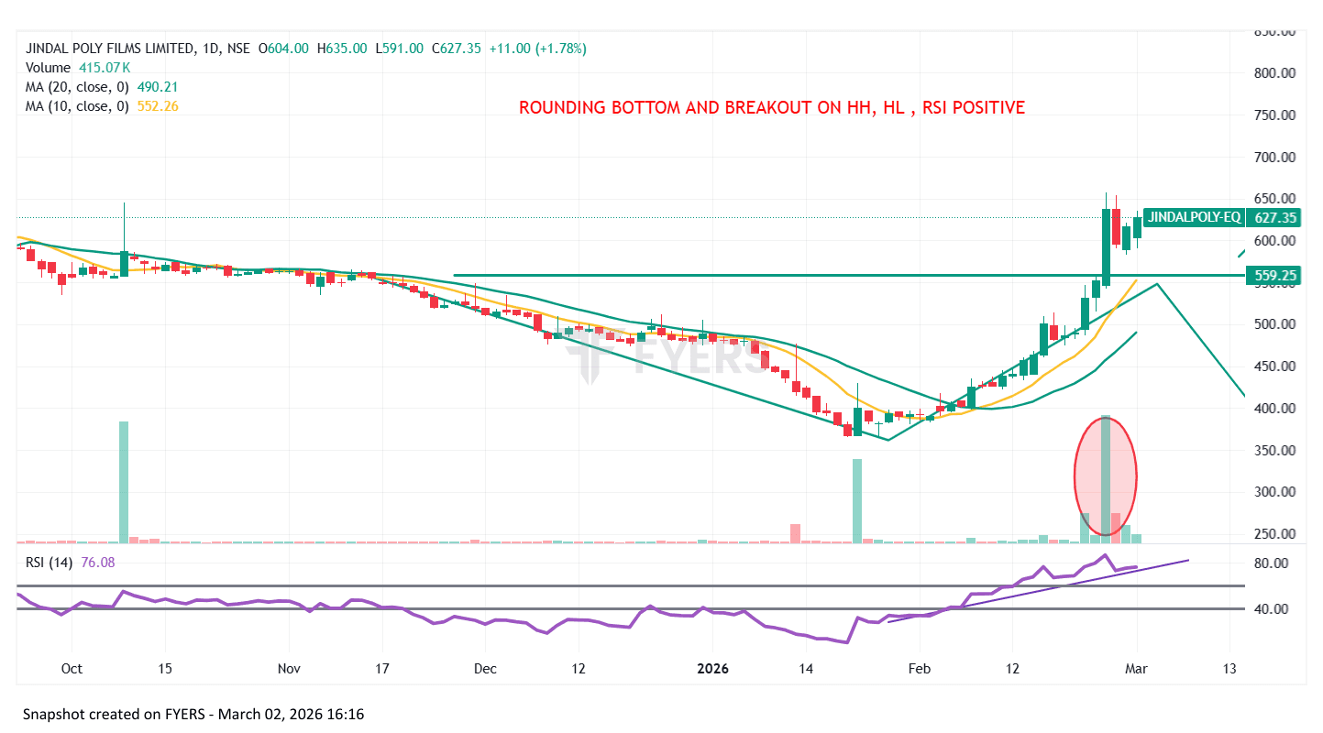Click the JINDAL POLY FILMS LIMITED symbol title
Viewport: 1323px width, 733px height.
pyautogui.click(x=109, y=49)
